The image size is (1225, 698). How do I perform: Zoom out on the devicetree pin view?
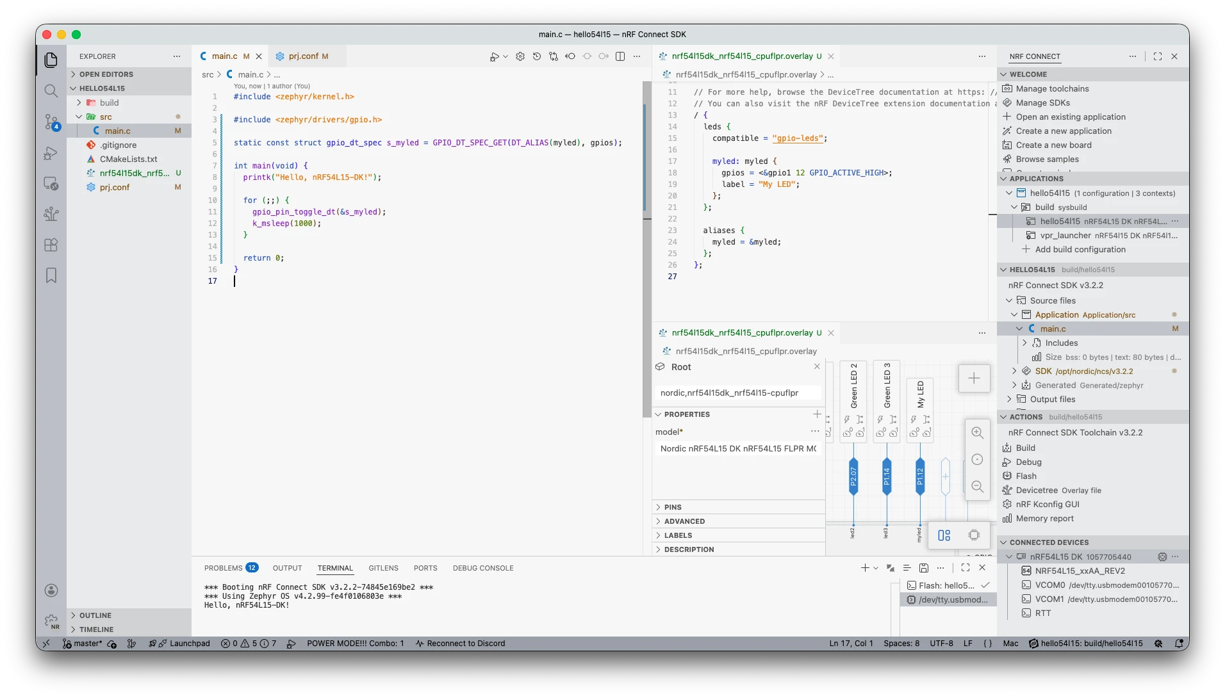click(x=977, y=487)
